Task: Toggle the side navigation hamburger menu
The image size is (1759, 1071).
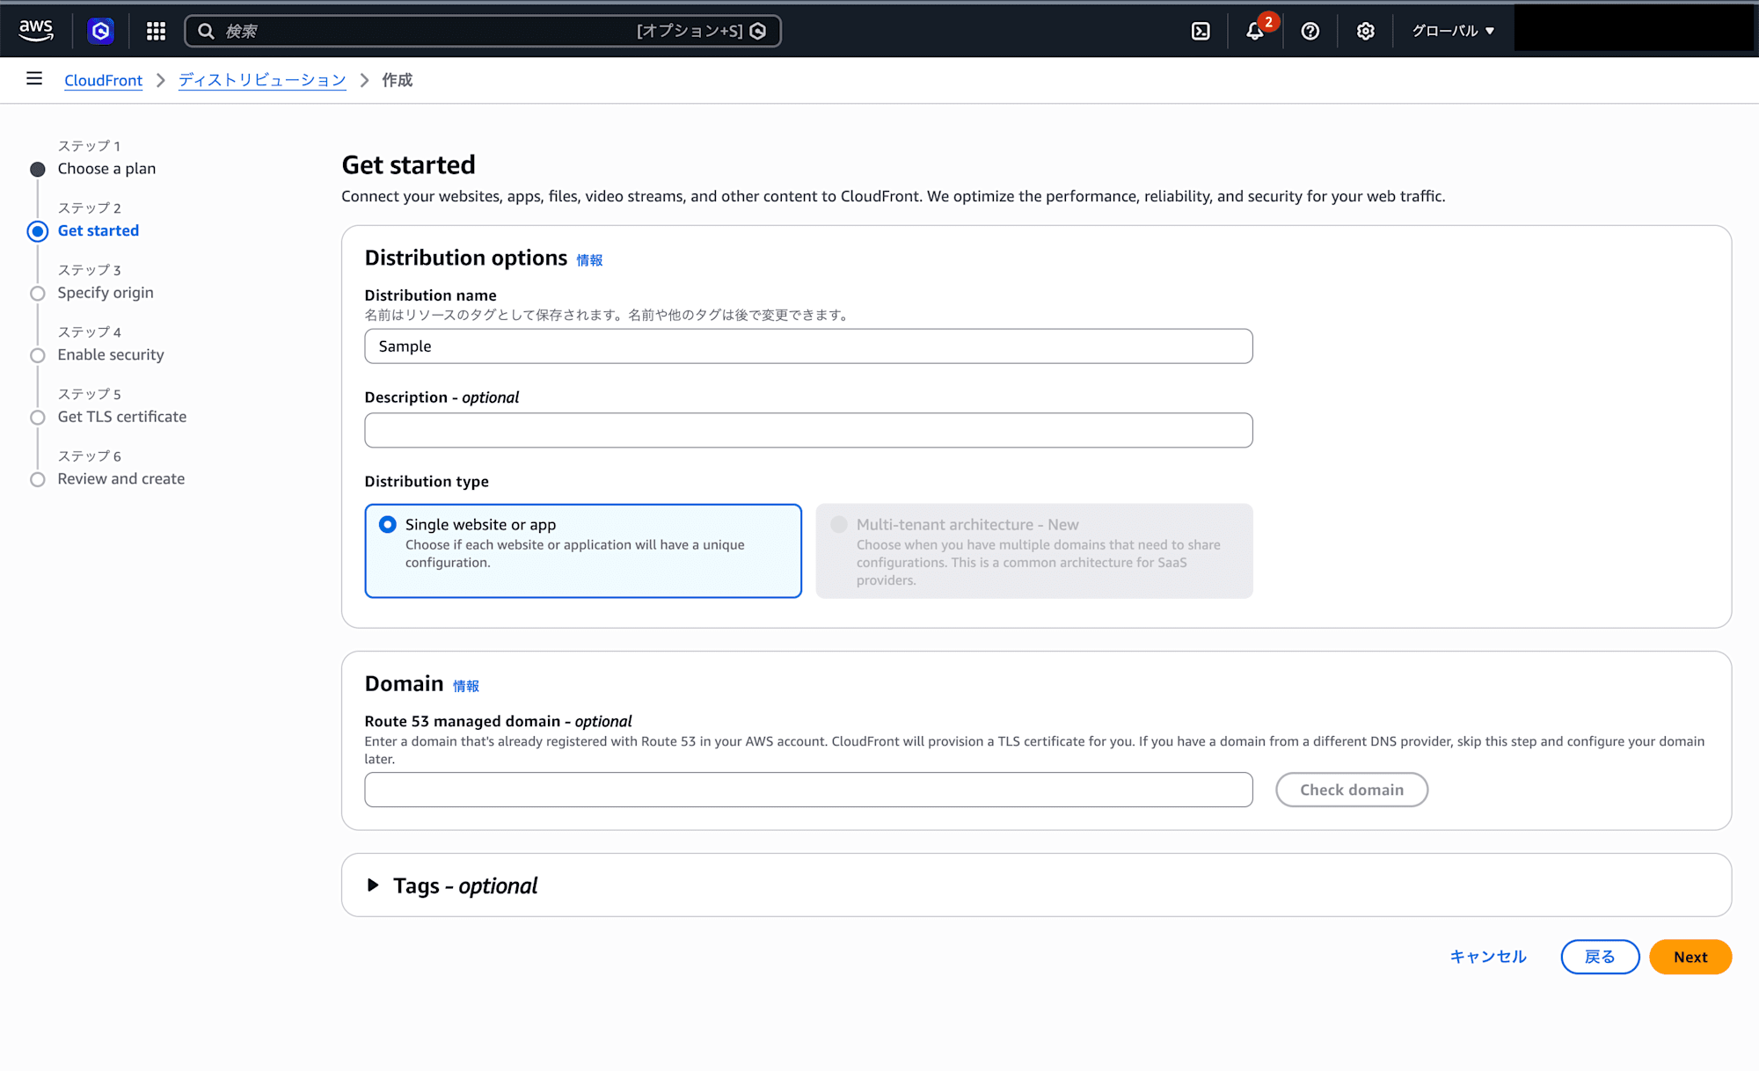Action: (34, 79)
